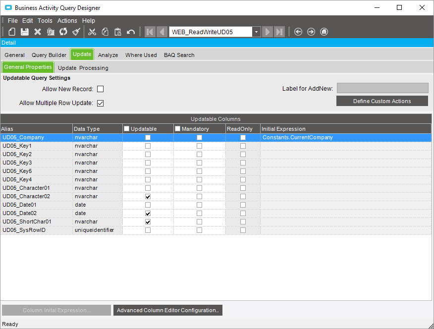The image size is (434, 329).
Task: Check Mandatory for UD05_Character01 row
Action: tap(199, 188)
